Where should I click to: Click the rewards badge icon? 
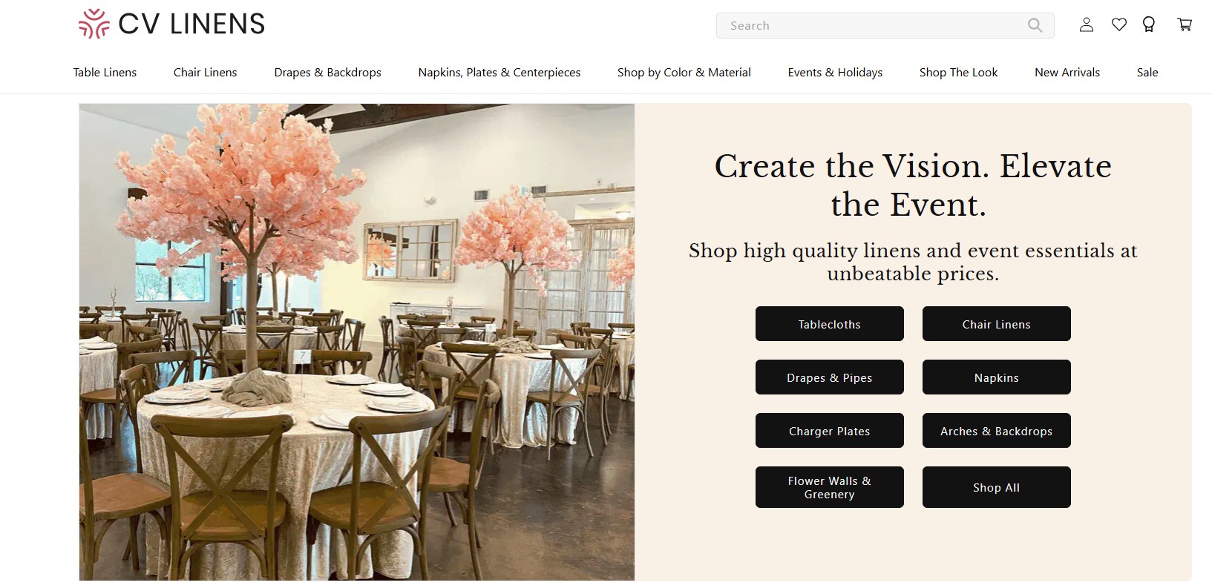(1149, 24)
